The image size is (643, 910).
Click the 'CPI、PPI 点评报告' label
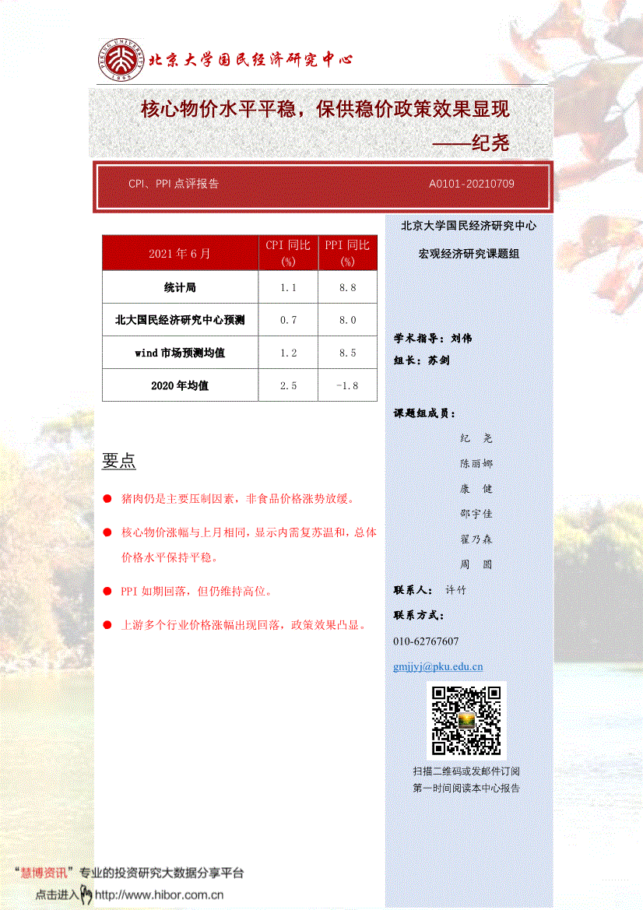(174, 184)
